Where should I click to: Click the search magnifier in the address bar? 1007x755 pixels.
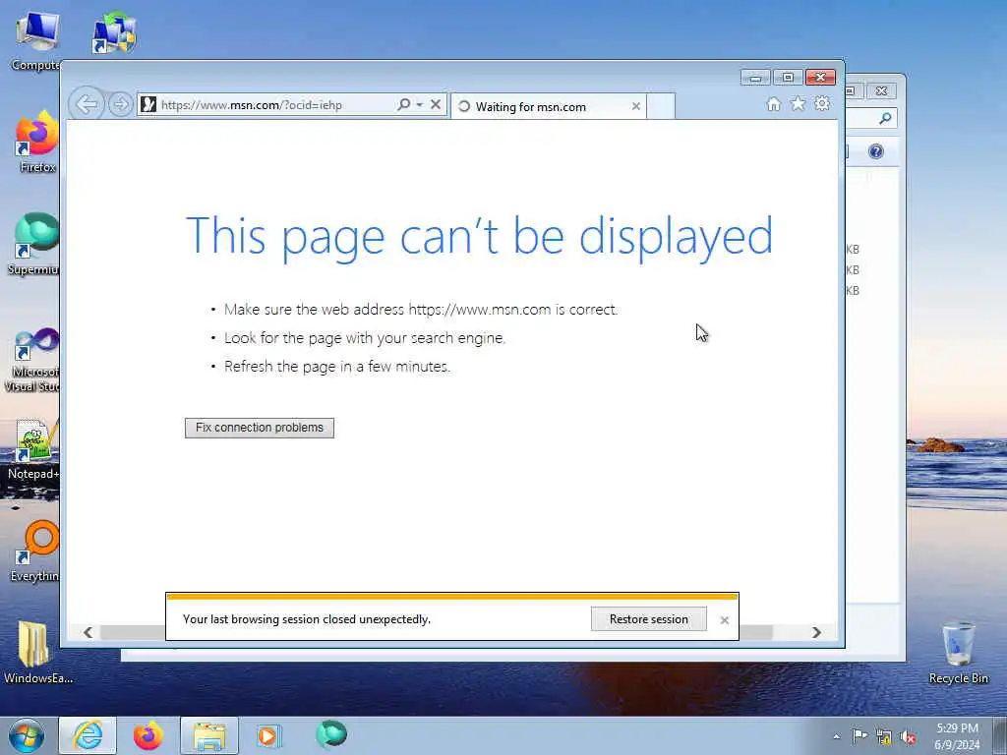tap(403, 104)
